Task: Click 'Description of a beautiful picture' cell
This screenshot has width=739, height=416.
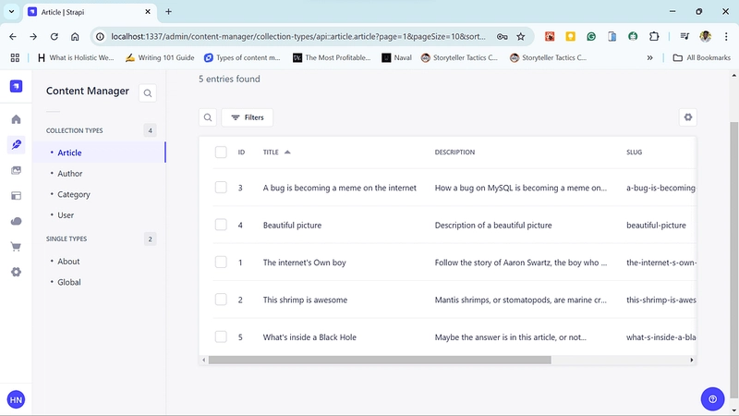Action: tap(493, 226)
